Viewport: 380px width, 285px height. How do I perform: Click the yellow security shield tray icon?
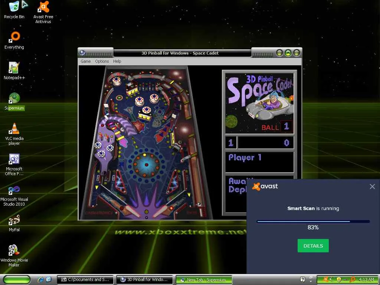click(x=339, y=279)
